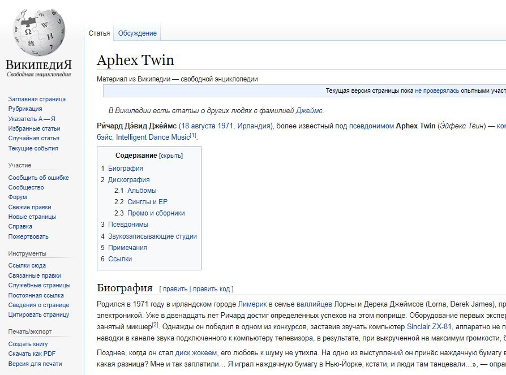
Task: Click править next to Биография
Action: 175,289
